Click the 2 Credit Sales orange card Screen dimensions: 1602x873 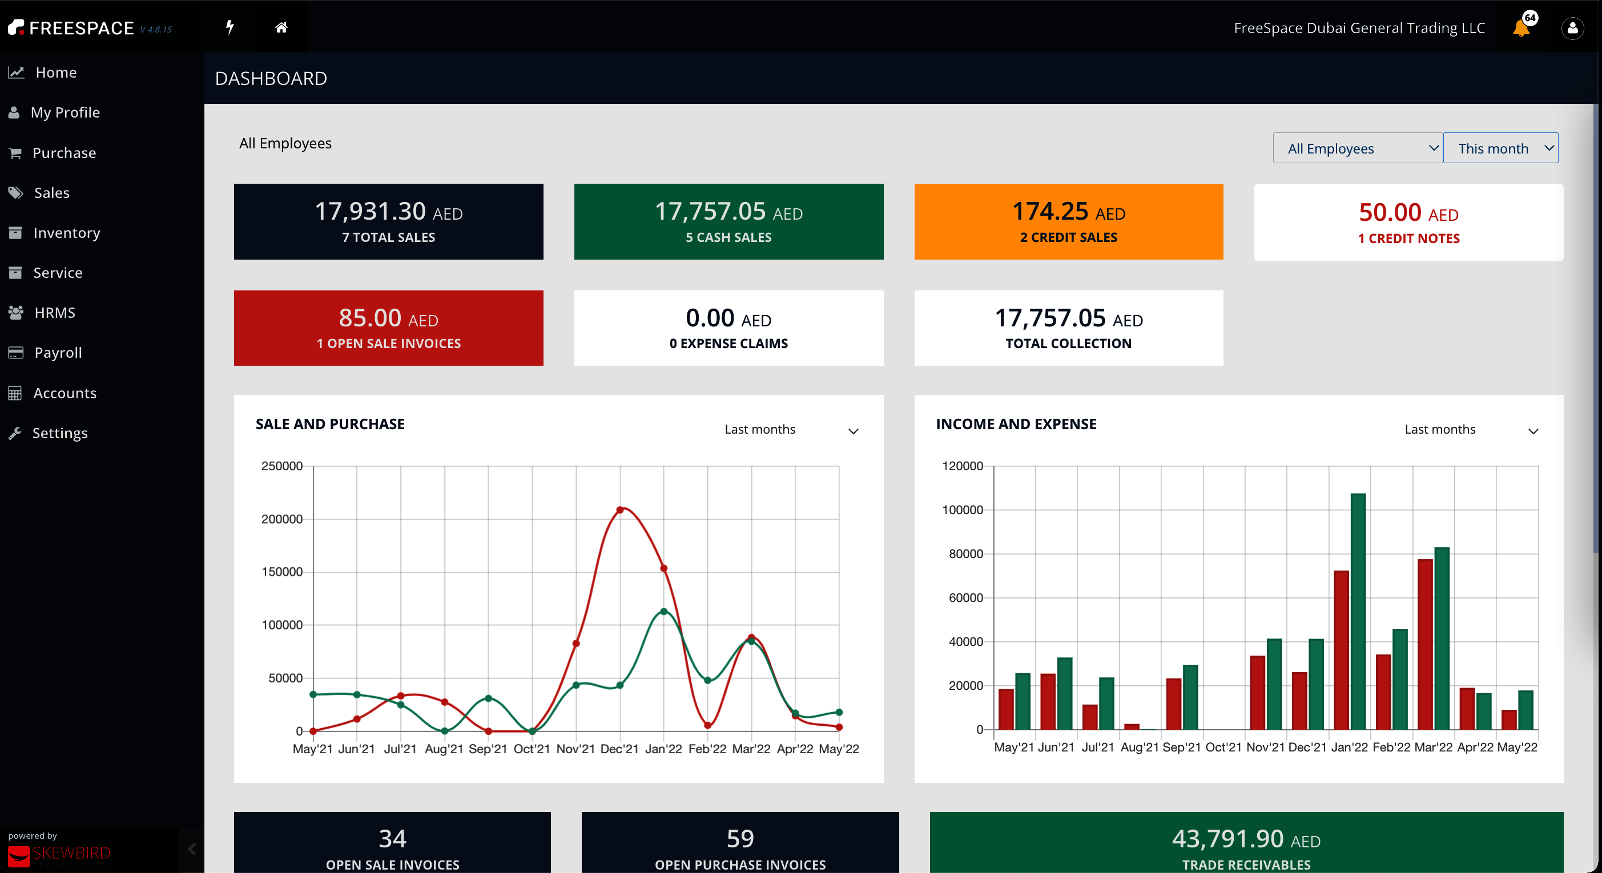click(x=1068, y=222)
